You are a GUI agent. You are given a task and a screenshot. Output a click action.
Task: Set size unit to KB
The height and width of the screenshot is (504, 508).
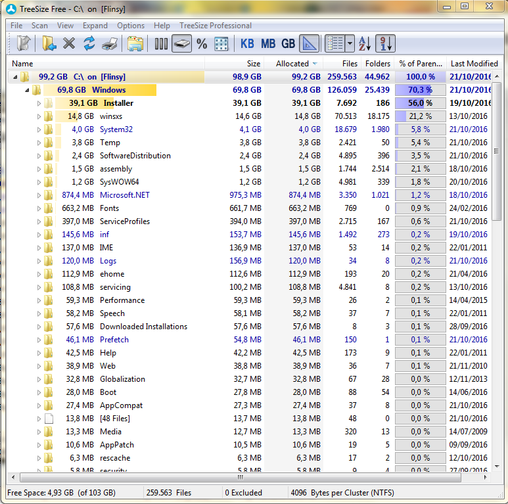pyautogui.click(x=247, y=43)
